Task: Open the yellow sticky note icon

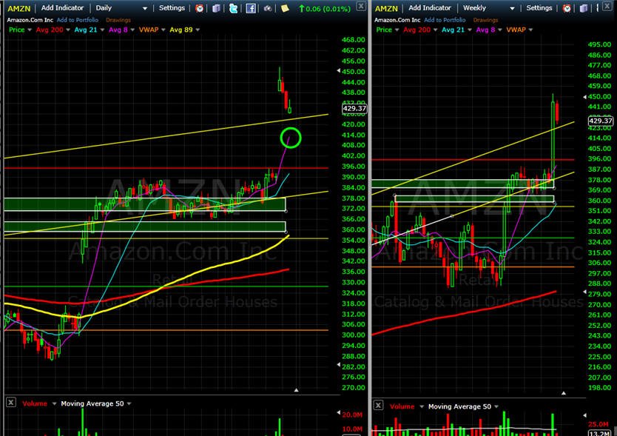Action: tap(285, 8)
